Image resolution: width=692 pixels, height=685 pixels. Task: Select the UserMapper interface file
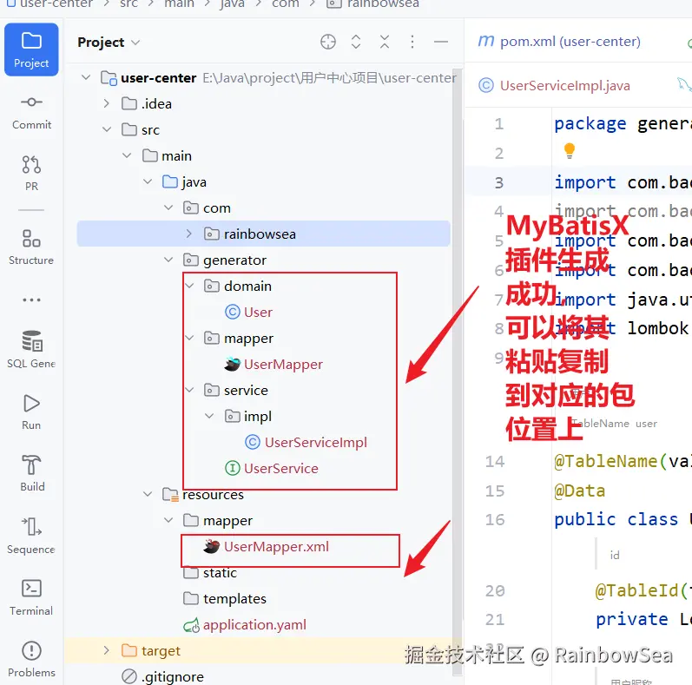pos(274,364)
